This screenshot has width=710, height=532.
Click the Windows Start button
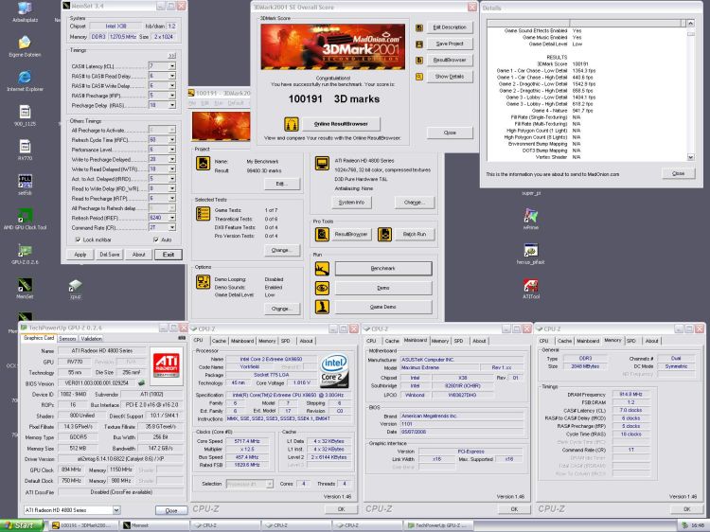[23, 524]
